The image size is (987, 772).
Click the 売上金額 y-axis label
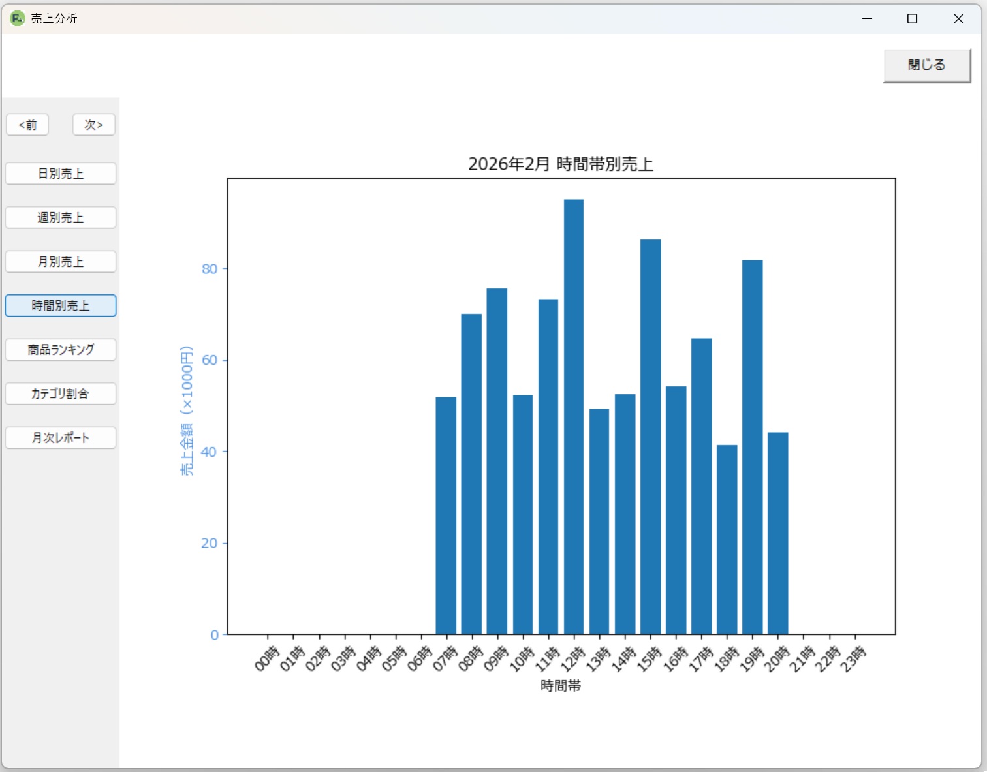[x=187, y=411]
